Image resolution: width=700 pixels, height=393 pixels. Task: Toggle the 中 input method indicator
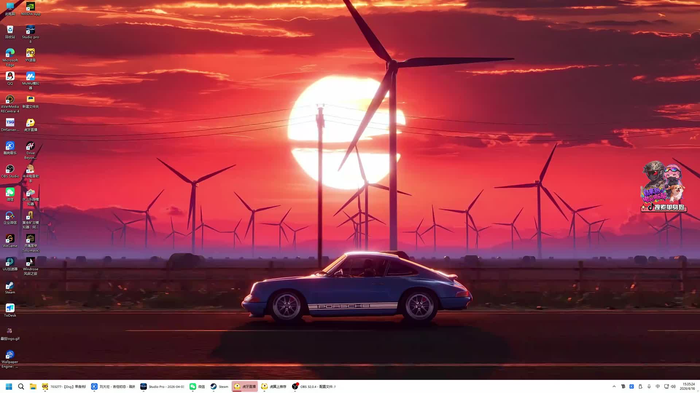pyautogui.click(x=658, y=386)
